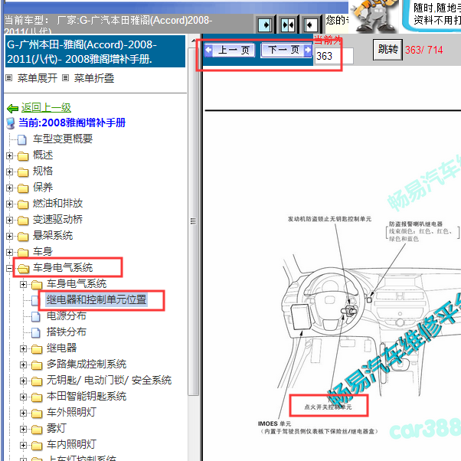Open the 电源分布 document

66,316
